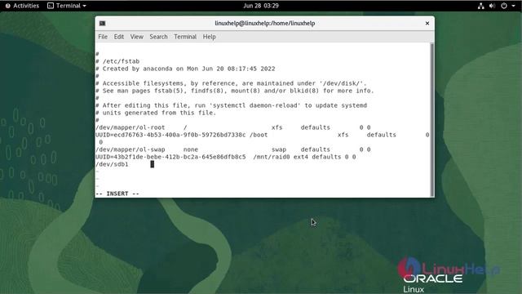Open the Help menu
522x294 pixels.
click(209, 37)
